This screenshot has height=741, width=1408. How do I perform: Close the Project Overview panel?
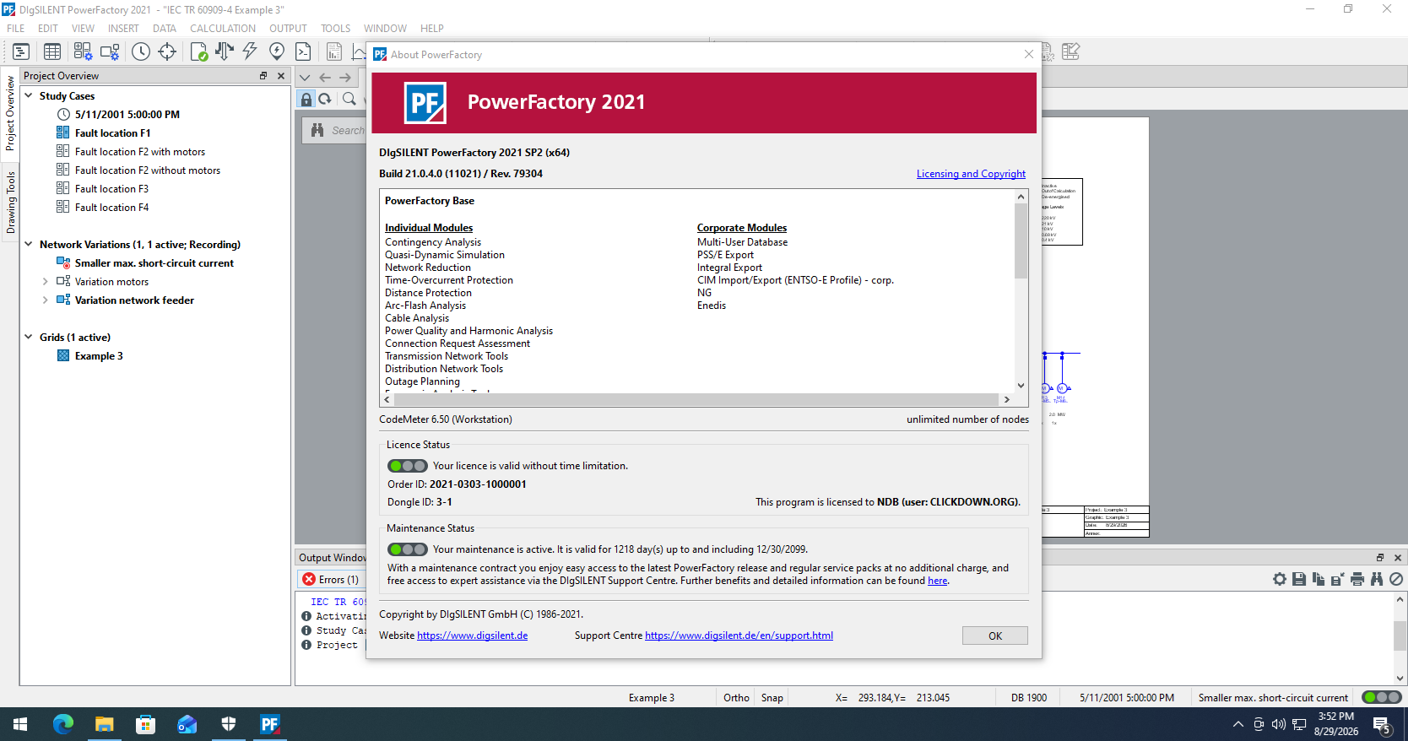click(x=281, y=75)
